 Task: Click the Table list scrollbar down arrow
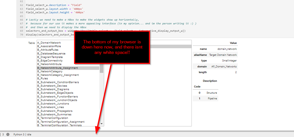102,124
